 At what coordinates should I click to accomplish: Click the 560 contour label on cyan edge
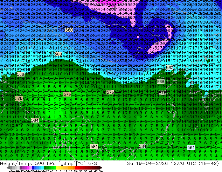169,68
